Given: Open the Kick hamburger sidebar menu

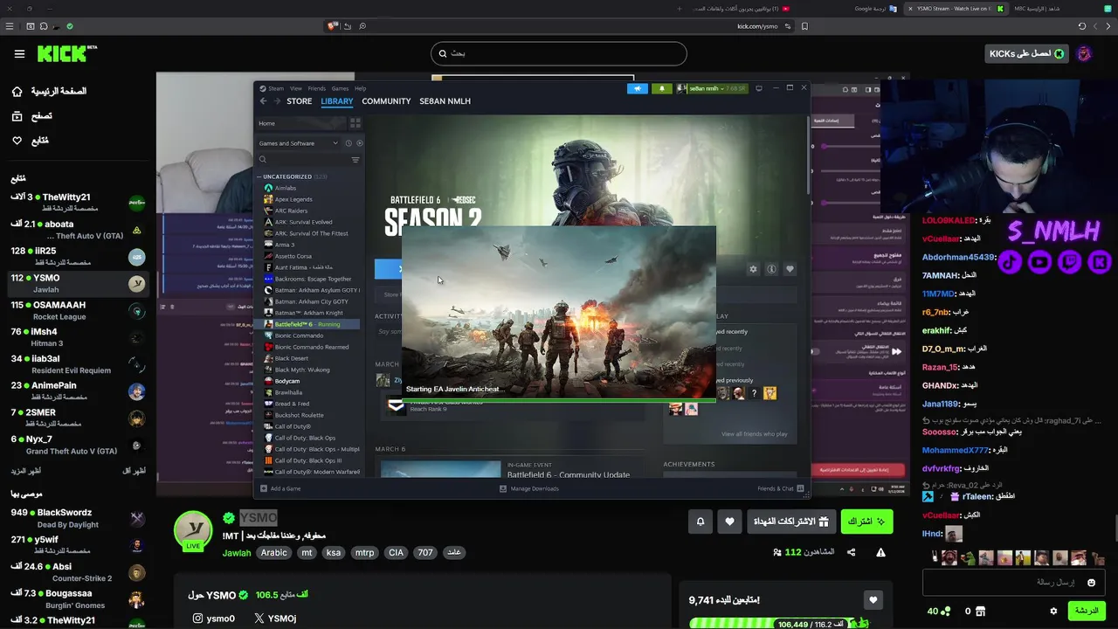Looking at the screenshot, I should (x=19, y=54).
